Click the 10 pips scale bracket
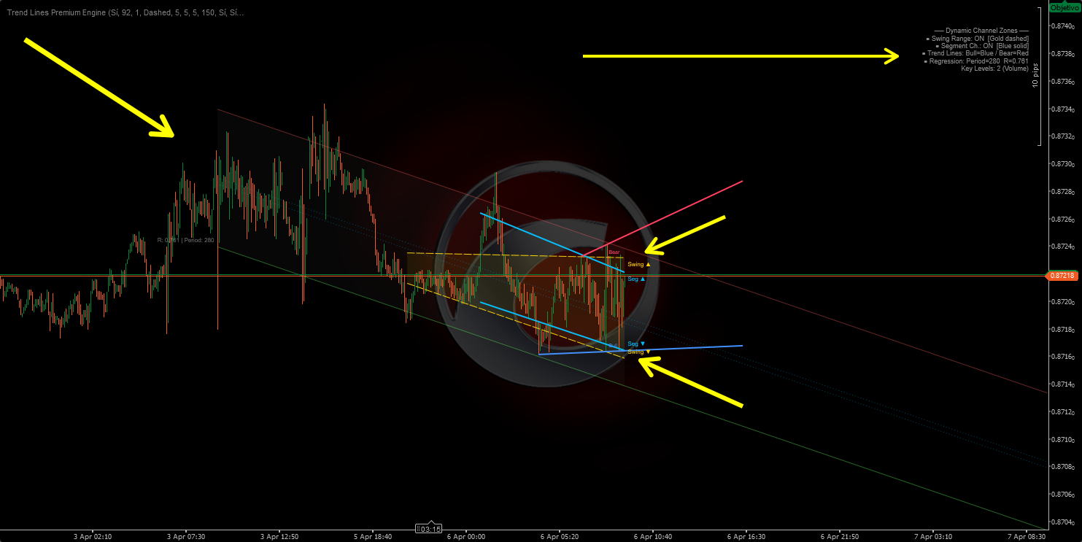Image resolution: width=1082 pixels, height=542 pixels. tap(1038, 77)
